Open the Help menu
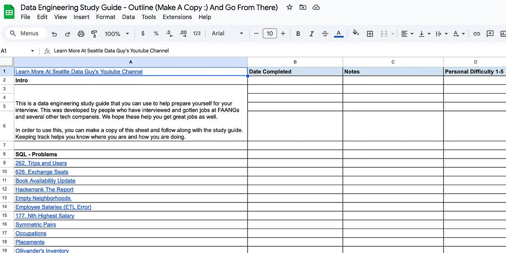 (205, 17)
